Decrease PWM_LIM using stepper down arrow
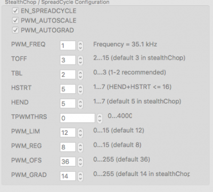This screenshot has width=213, height=192. click(80, 135)
